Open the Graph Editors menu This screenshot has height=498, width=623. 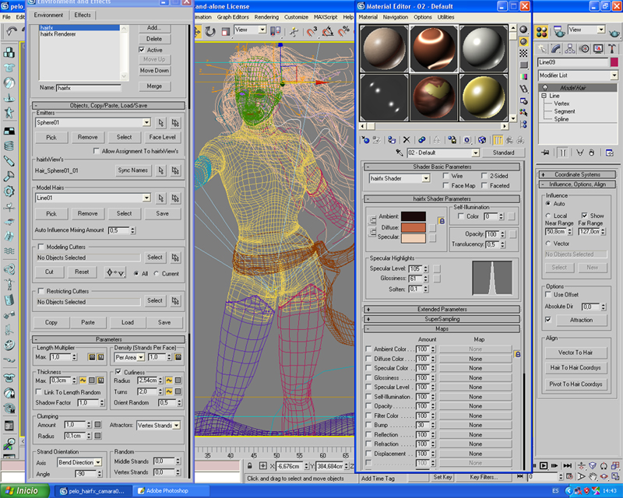click(x=233, y=17)
